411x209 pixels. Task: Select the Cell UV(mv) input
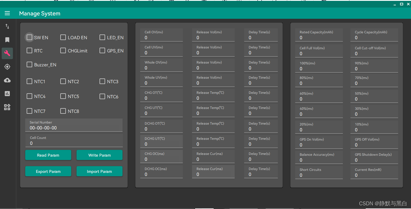tap(161, 50)
